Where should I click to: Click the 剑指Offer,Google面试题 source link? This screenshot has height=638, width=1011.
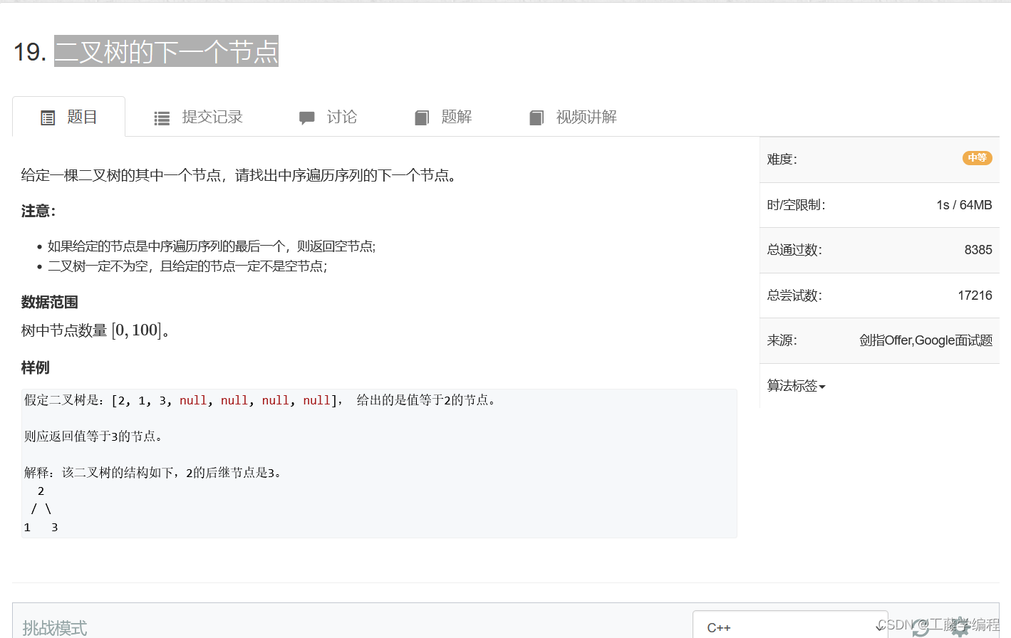coord(926,340)
